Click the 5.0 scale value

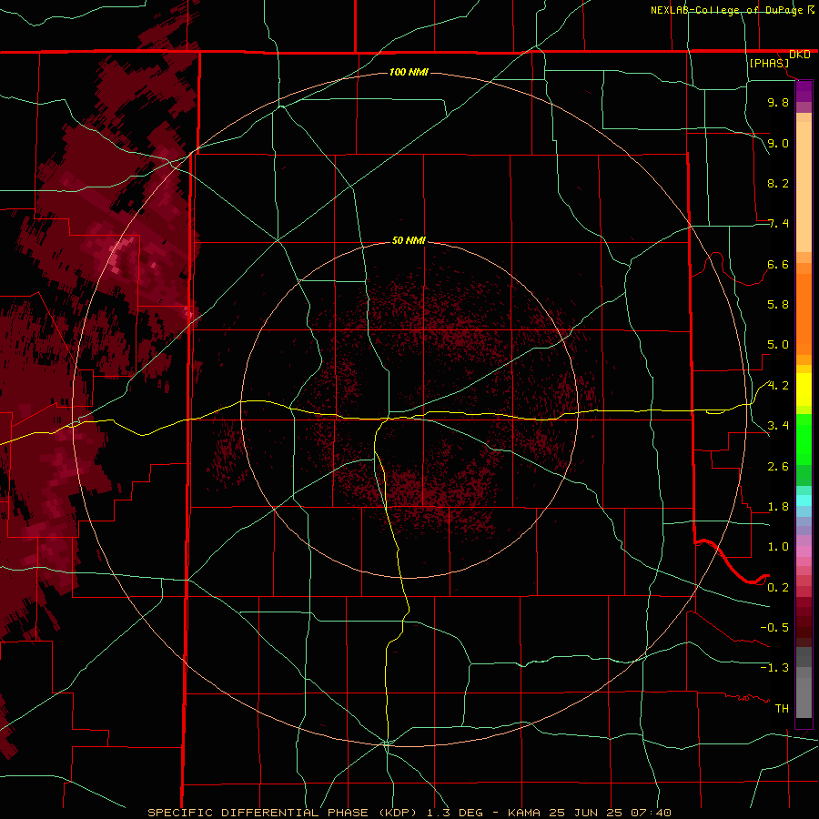click(778, 345)
